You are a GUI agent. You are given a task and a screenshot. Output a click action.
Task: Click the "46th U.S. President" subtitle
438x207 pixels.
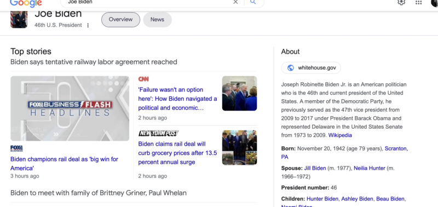58,25
